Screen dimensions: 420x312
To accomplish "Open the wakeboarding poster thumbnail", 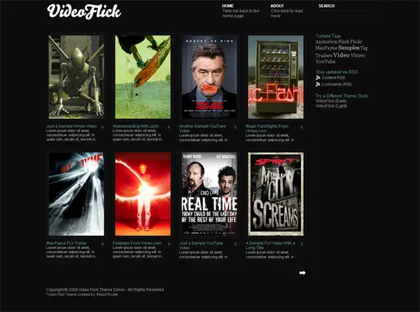I will click(143, 77).
